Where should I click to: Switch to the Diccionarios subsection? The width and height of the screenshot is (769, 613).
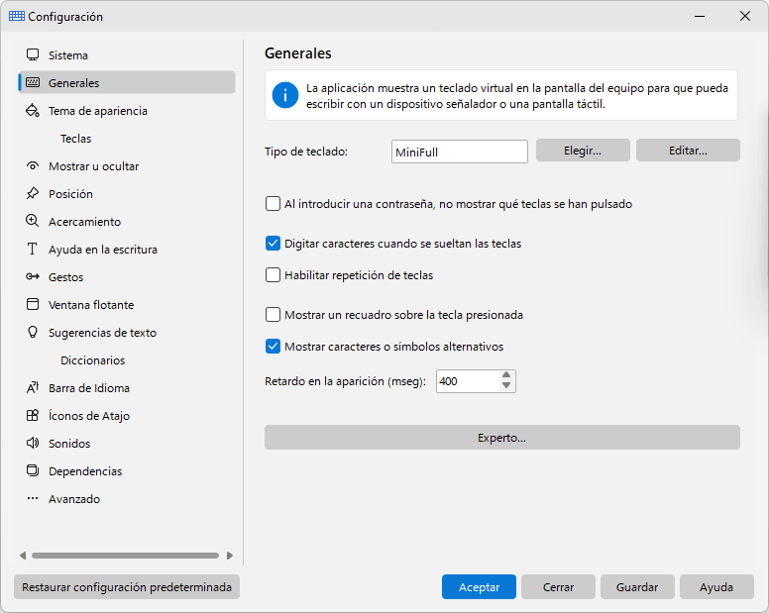[93, 360]
